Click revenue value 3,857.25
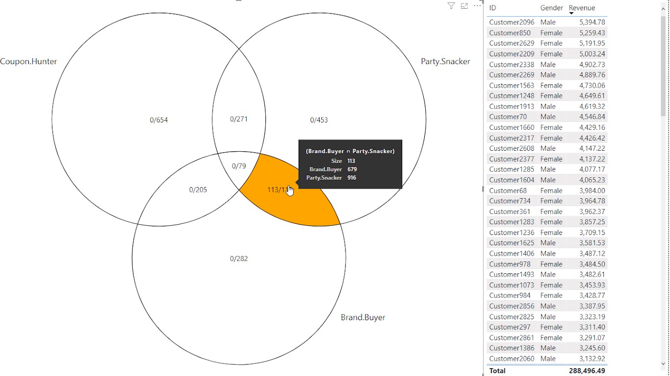Screen dimensions: 670x376 tap(592, 222)
